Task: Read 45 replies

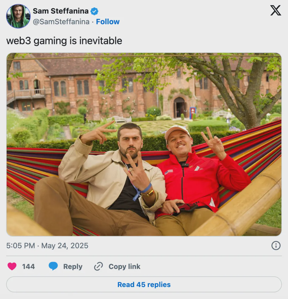Action: click(144, 285)
